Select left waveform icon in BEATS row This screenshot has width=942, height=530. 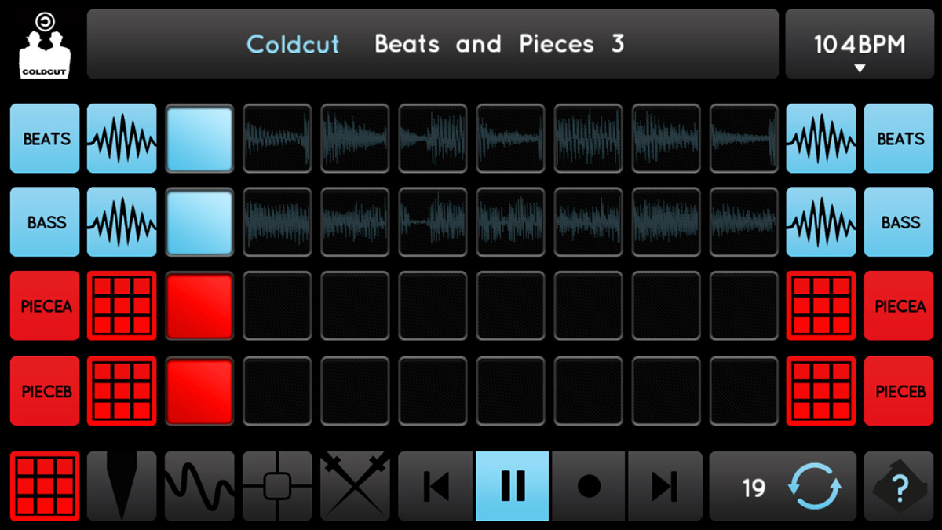(122, 138)
